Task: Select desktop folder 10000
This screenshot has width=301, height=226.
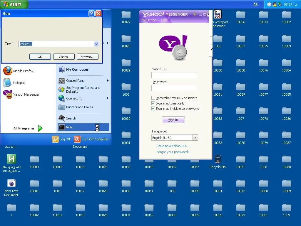Action: [34, 162]
